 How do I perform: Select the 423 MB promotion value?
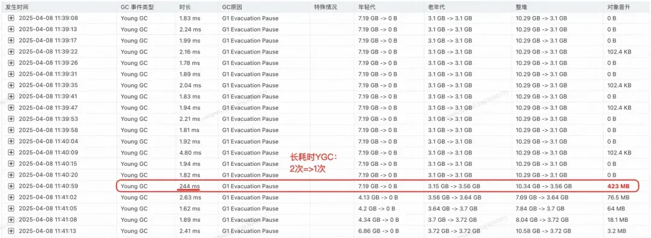[618, 186]
